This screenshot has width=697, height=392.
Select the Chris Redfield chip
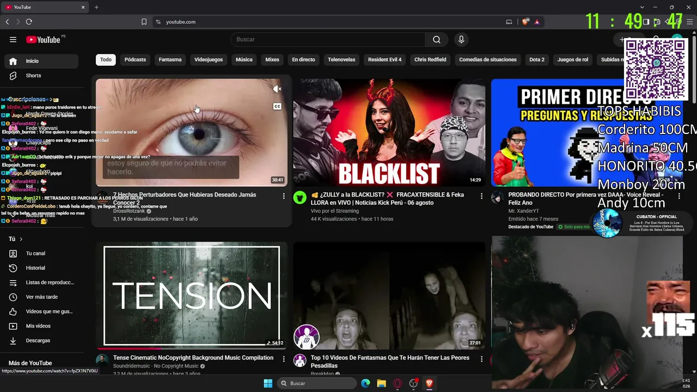tap(430, 60)
